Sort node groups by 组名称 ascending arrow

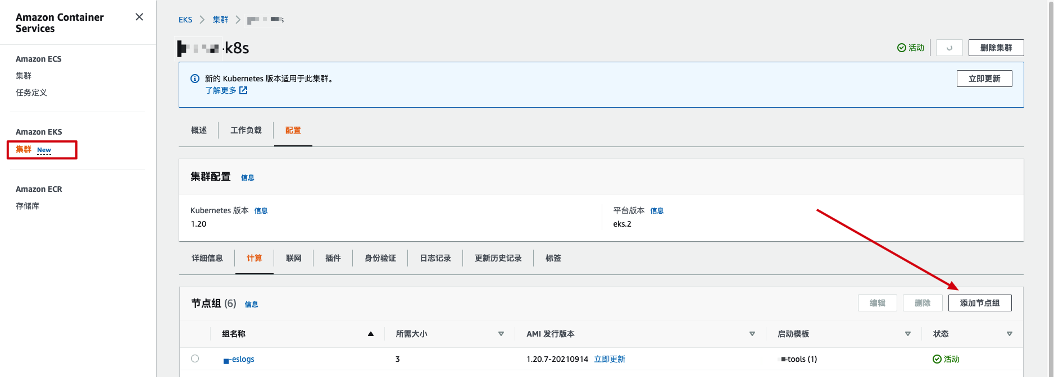(x=371, y=334)
